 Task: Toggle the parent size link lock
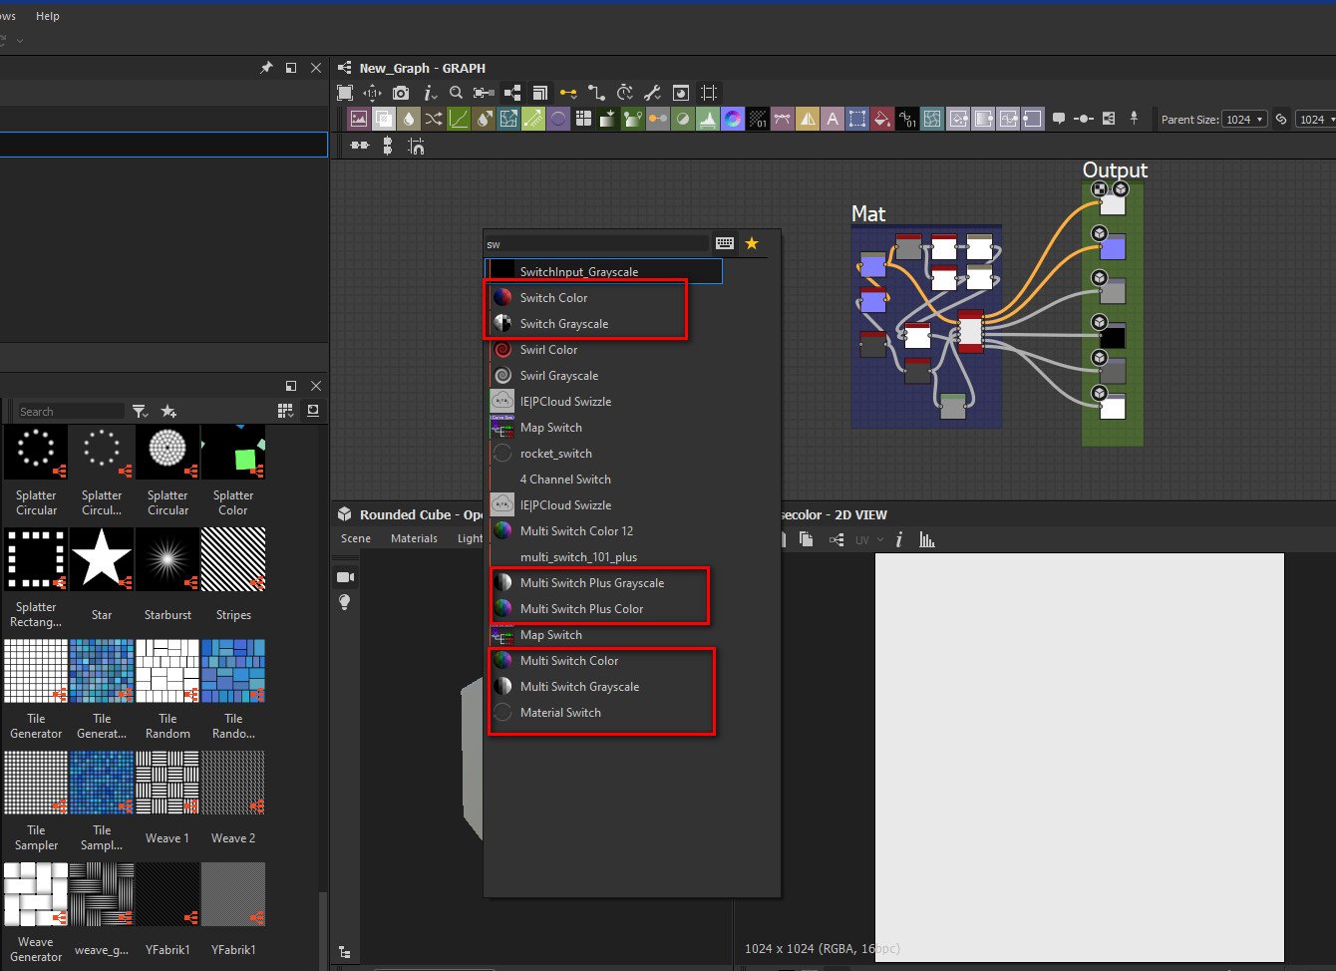(x=1282, y=120)
